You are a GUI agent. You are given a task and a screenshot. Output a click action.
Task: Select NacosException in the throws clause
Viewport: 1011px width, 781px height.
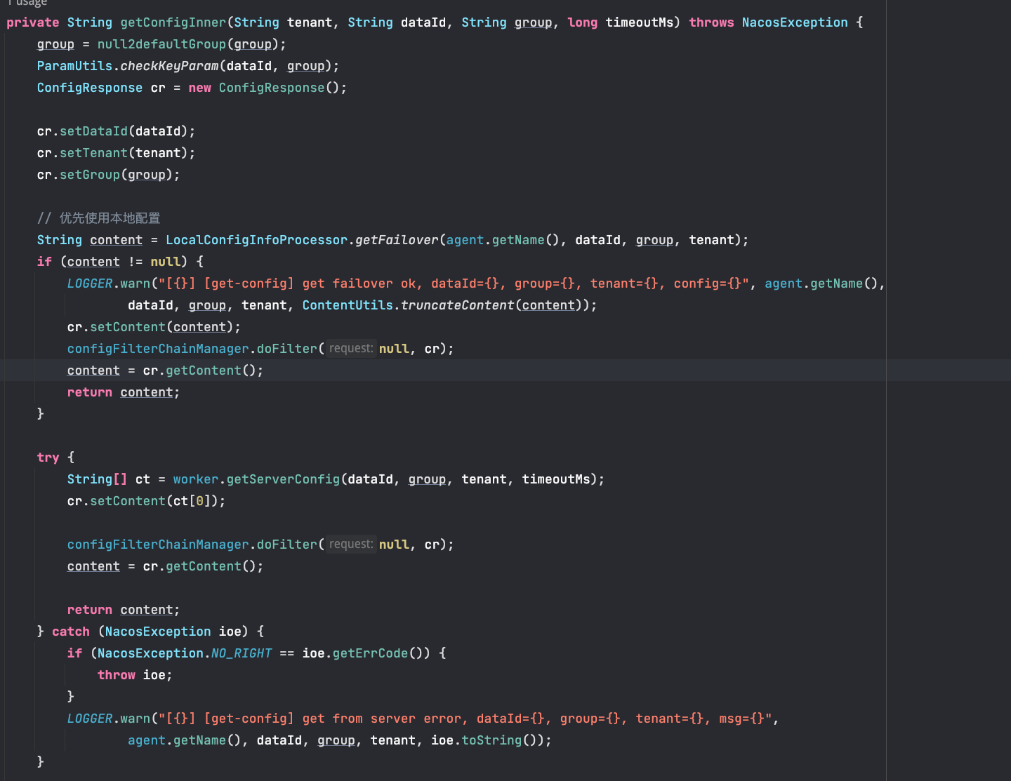[x=795, y=22]
